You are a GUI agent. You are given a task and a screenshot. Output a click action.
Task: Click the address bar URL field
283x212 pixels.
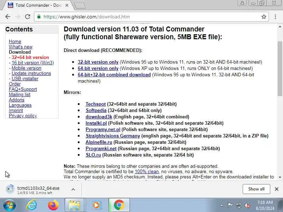point(151,17)
